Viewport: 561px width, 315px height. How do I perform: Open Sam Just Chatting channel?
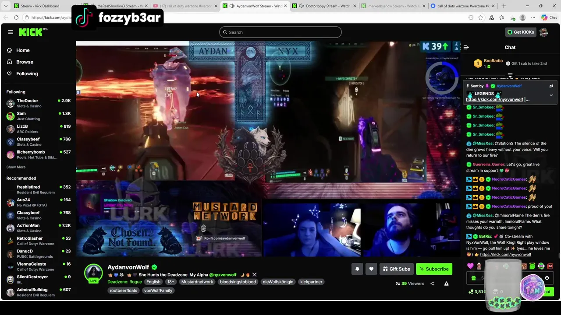pyautogui.click(x=38, y=116)
